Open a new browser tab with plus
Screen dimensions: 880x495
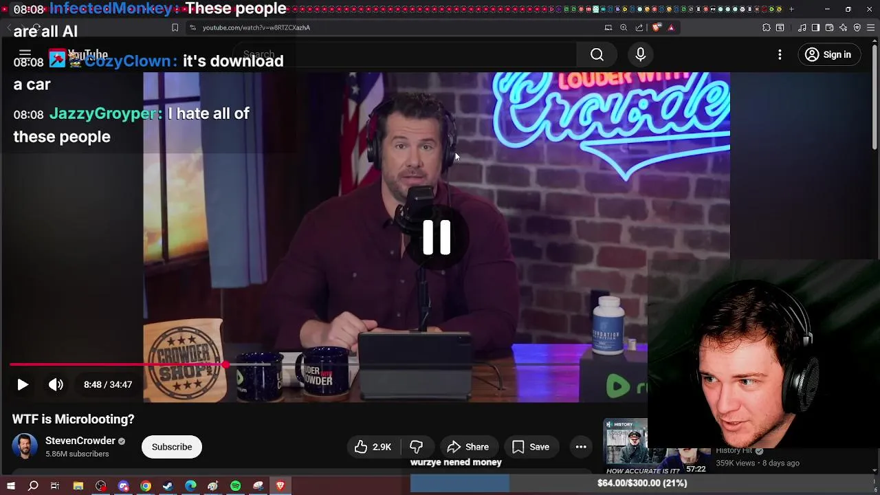(791, 9)
